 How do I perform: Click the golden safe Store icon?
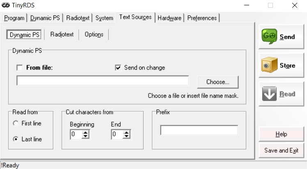click(269, 65)
